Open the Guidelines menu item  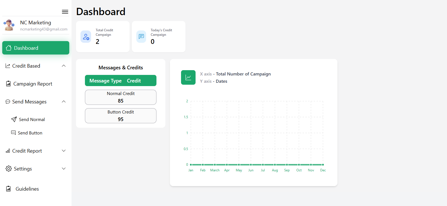27,189
